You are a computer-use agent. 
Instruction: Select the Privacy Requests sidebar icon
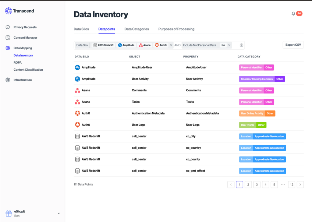[7, 27]
